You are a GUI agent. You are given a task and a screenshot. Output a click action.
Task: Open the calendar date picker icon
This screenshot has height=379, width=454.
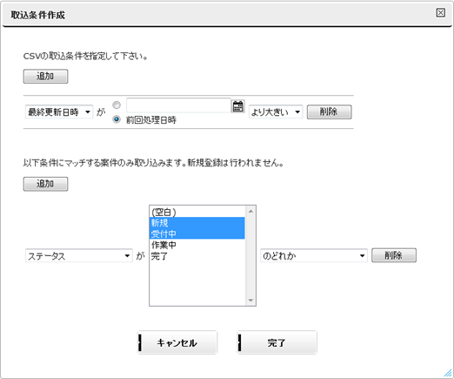(238, 106)
